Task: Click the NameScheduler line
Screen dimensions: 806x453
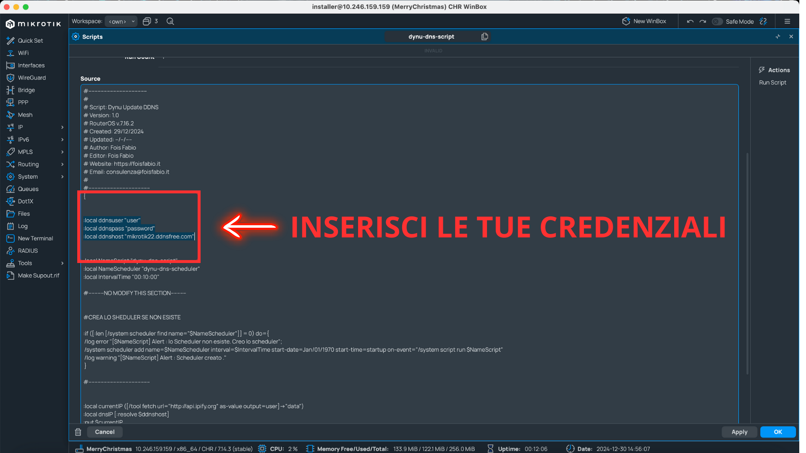Action: coord(141,269)
